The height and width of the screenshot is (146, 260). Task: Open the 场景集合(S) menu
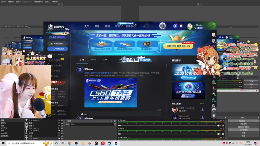coord(38,2)
